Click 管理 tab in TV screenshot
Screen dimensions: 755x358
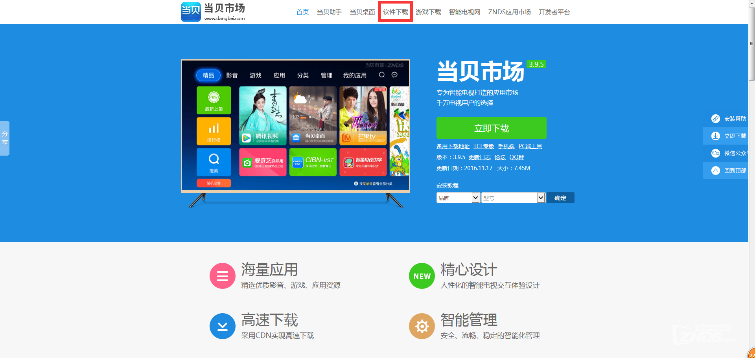[x=326, y=75]
